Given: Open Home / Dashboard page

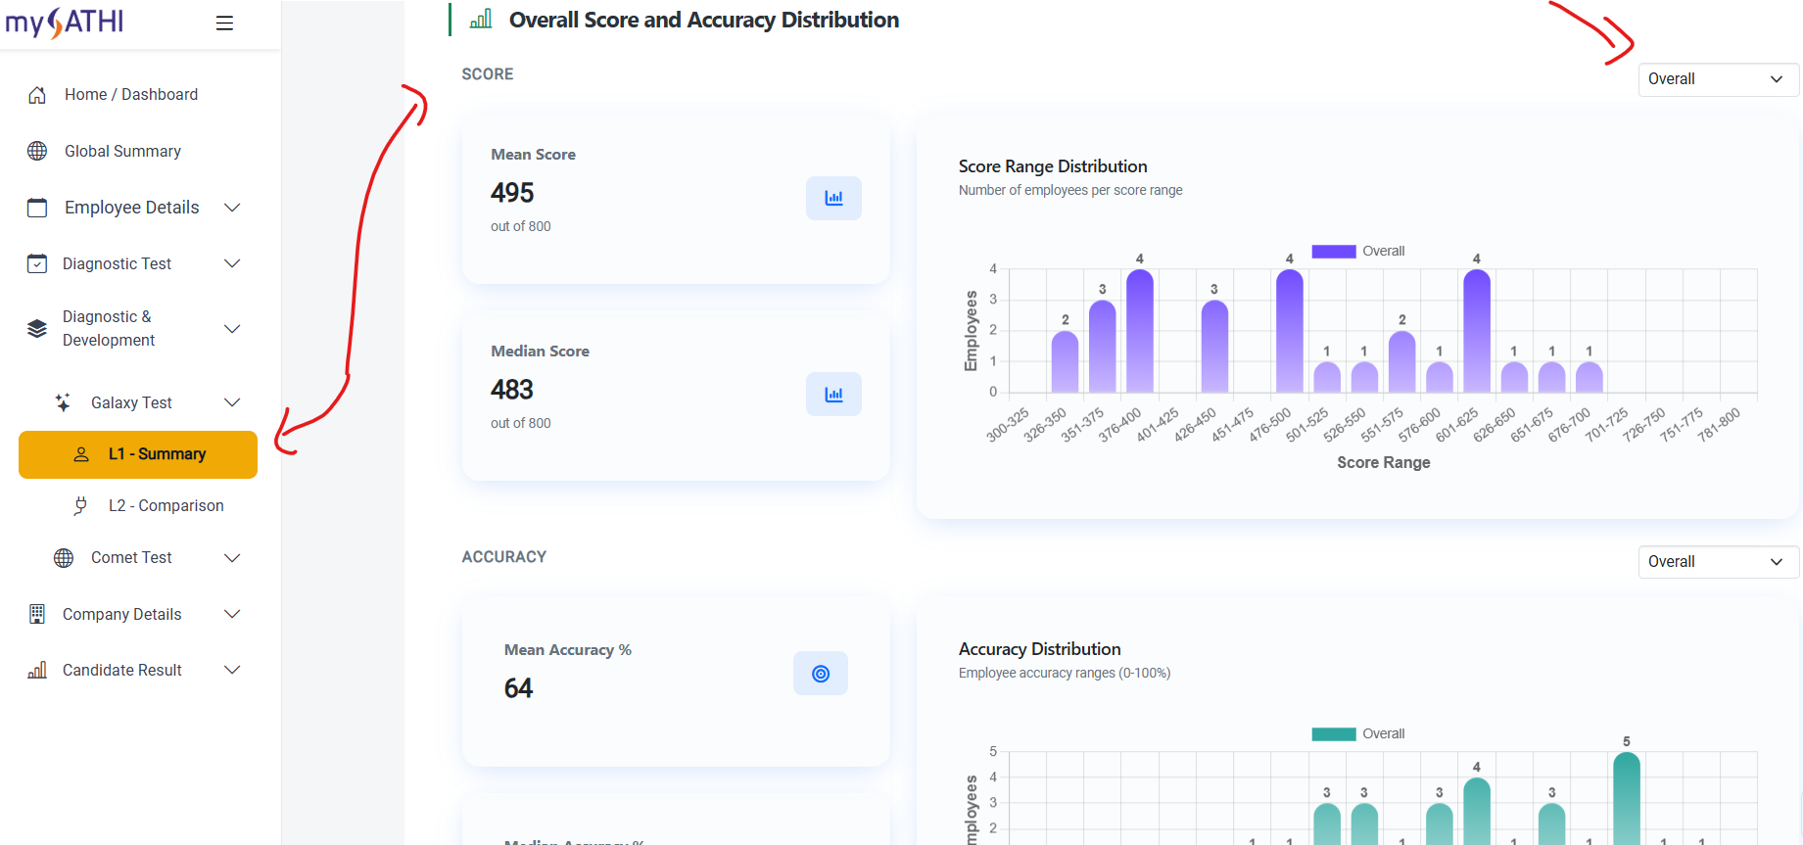Looking at the screenshot, I should (131, 94).
